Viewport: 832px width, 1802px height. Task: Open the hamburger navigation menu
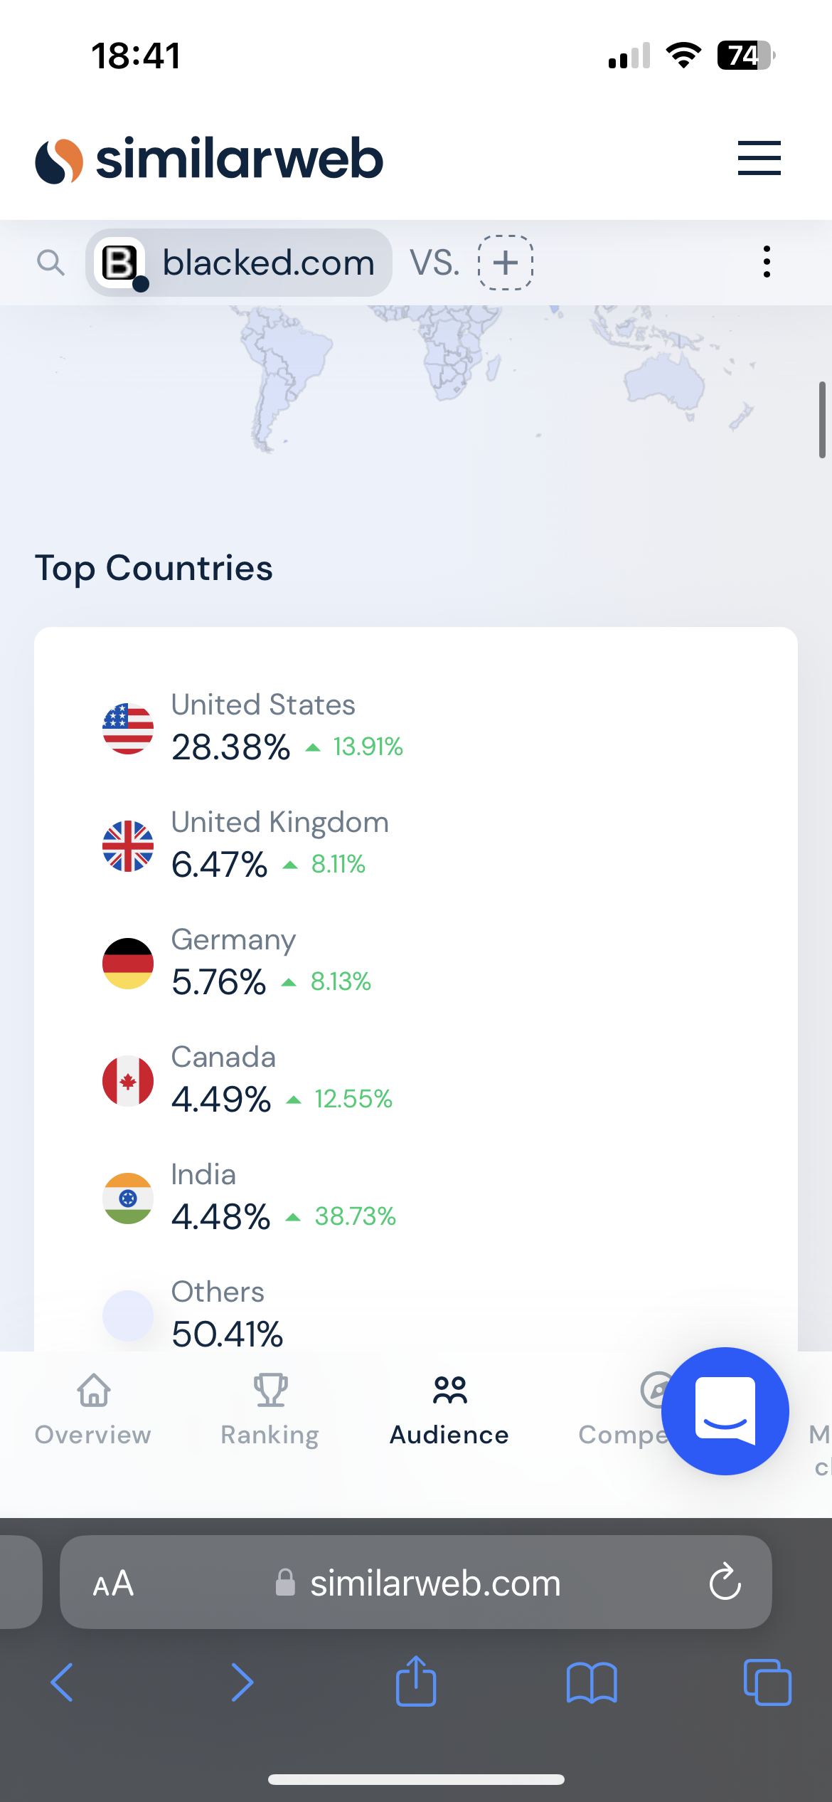759,158
